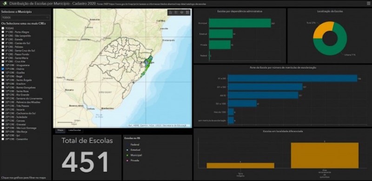This screenshot has height=181, width=372.
Task: Check 10ª CRE - Uruguaiana
Action: tap(3, 65)
